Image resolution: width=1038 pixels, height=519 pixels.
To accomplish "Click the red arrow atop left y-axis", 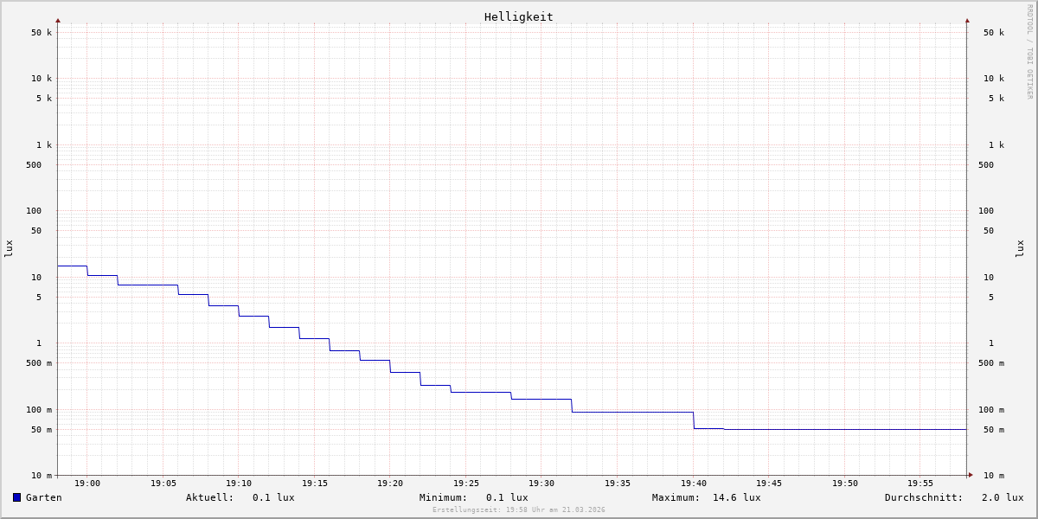I will tap(58, 20).
